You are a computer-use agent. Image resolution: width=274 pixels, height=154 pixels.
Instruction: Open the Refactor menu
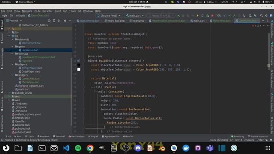(48, 11)
